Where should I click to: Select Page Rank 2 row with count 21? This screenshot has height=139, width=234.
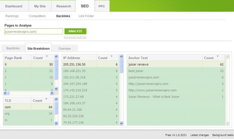[x=29, y=71]
